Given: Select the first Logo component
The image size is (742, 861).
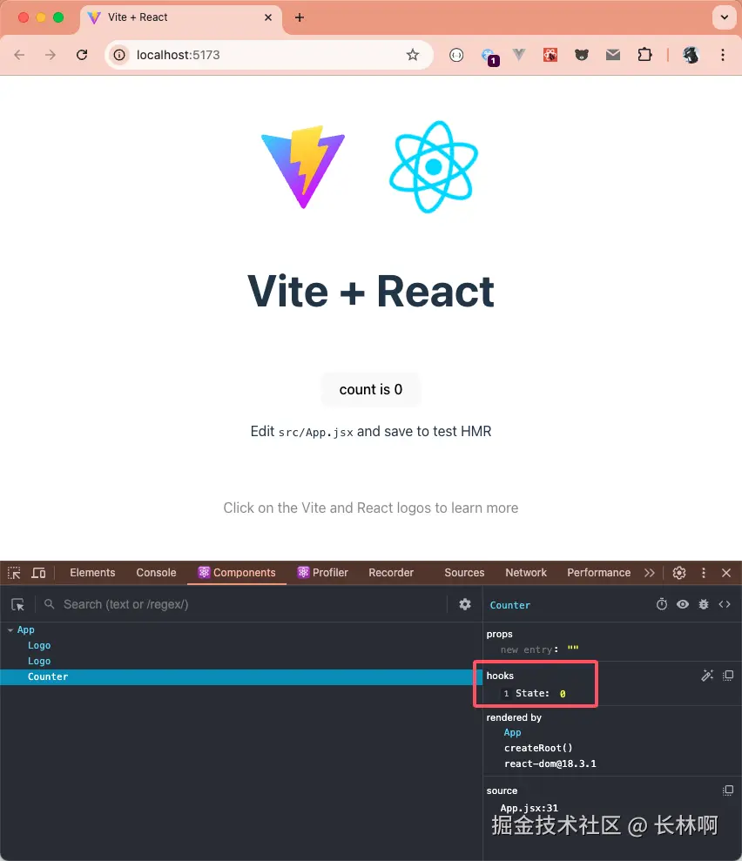Looking at the screenshot, I should 39,645.
